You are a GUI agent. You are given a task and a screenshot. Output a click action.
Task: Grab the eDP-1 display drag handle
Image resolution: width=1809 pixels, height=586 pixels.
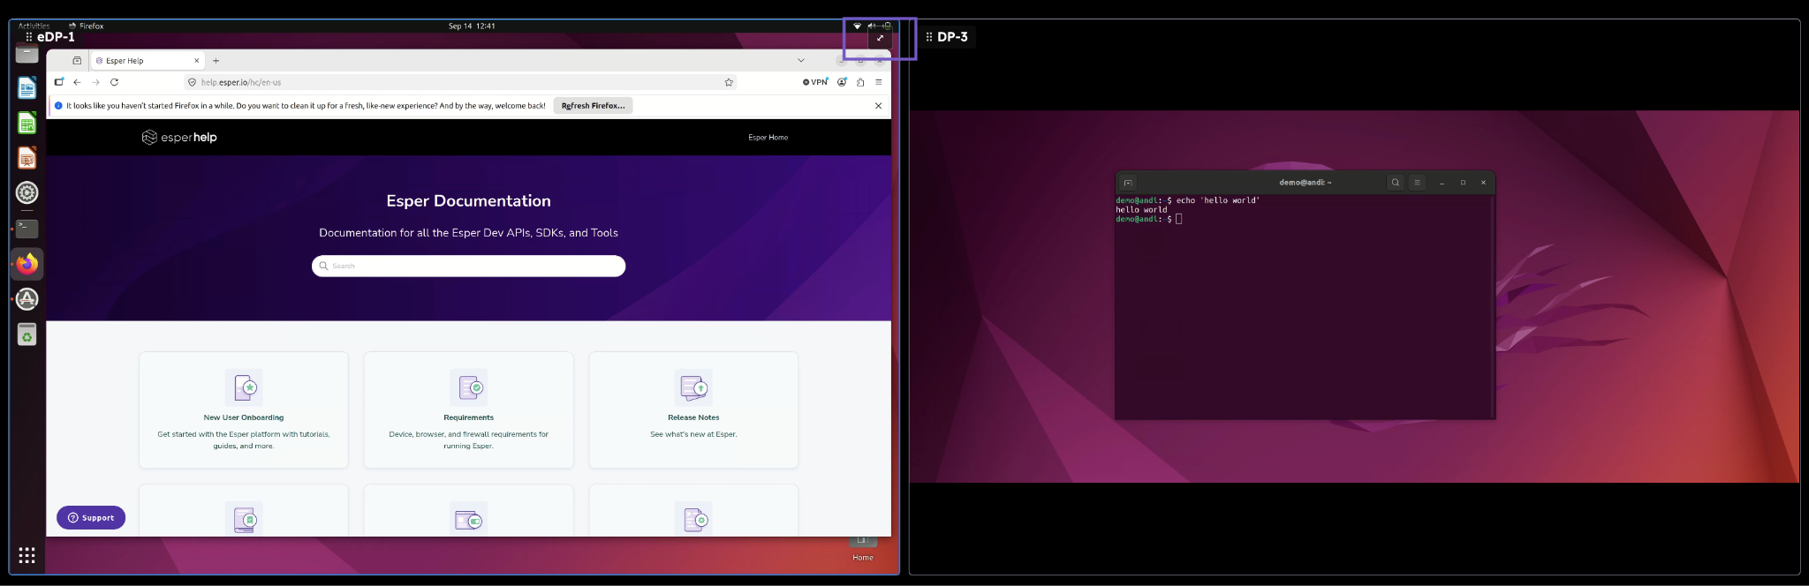click(29, 37)
